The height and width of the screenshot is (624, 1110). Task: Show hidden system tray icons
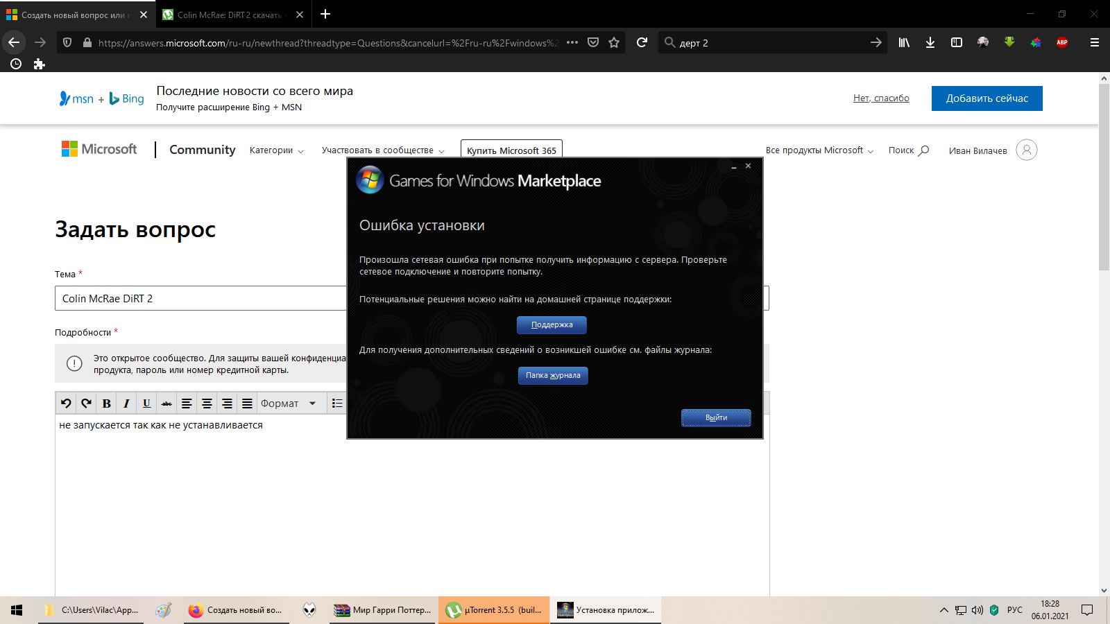point(943,610)
